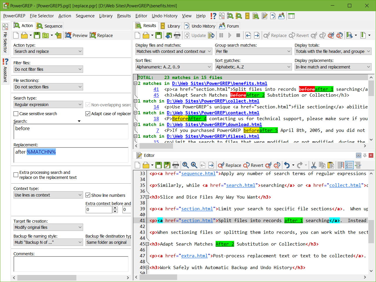Image resolution: width=376 pixels, height=282 pixels.
Task: Click the Search text field containing before
Action: pyautogui.click(x=71, y=131)
